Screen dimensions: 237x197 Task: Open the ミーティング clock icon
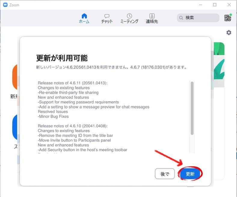coord(129,16)
